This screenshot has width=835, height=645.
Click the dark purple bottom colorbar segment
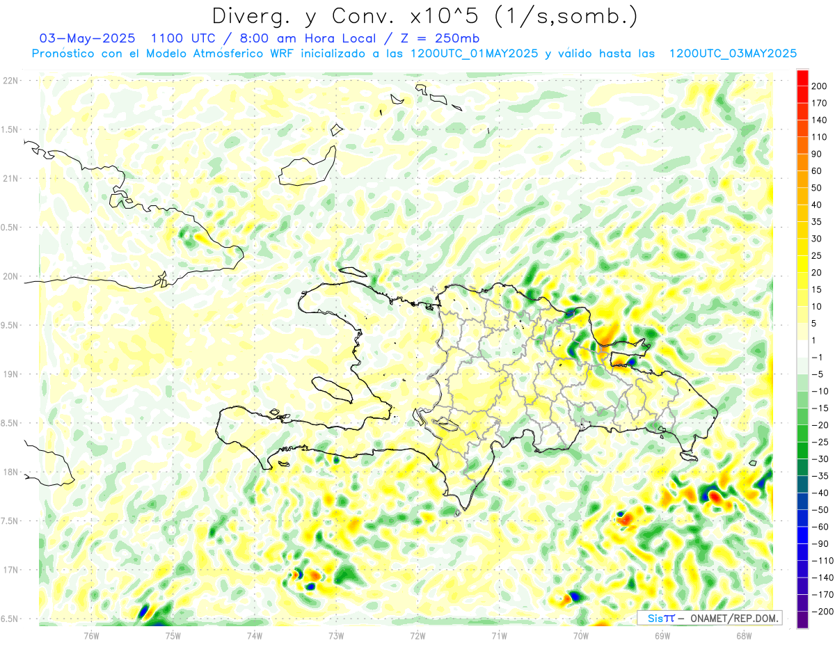(x=802, y=620)
